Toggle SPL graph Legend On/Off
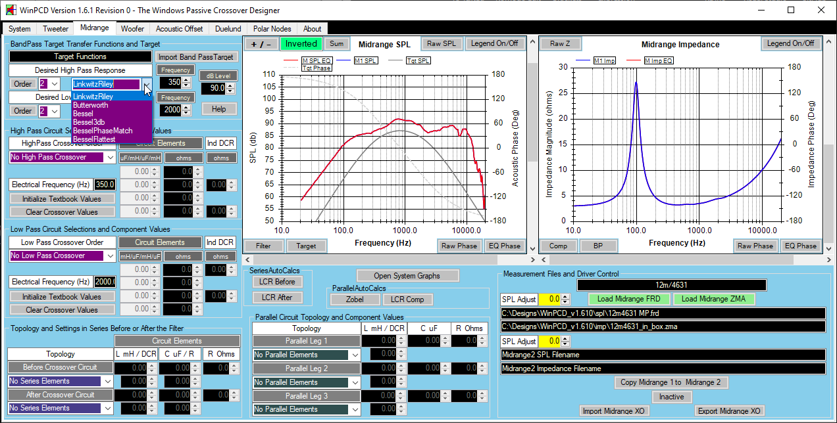 click(494, 44)
